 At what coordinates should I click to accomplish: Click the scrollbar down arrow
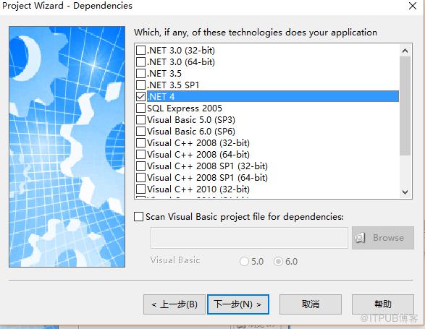coord(405,192)
